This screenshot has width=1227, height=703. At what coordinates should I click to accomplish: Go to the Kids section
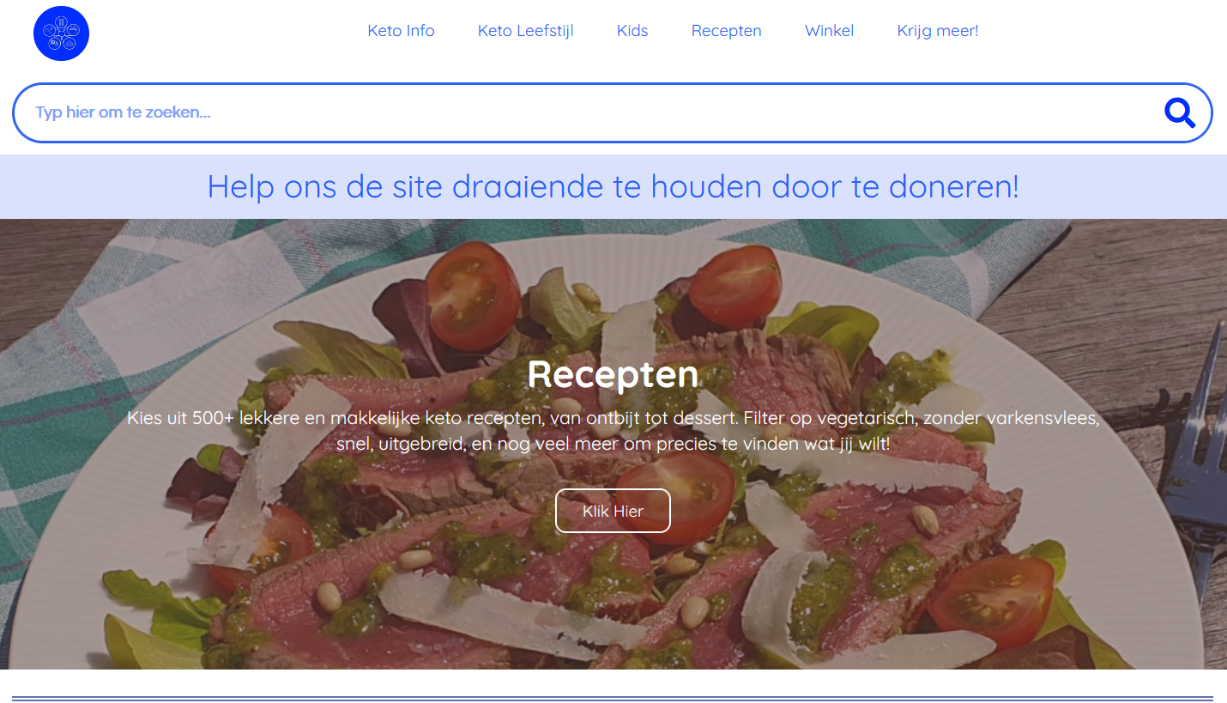click(632, 31)
